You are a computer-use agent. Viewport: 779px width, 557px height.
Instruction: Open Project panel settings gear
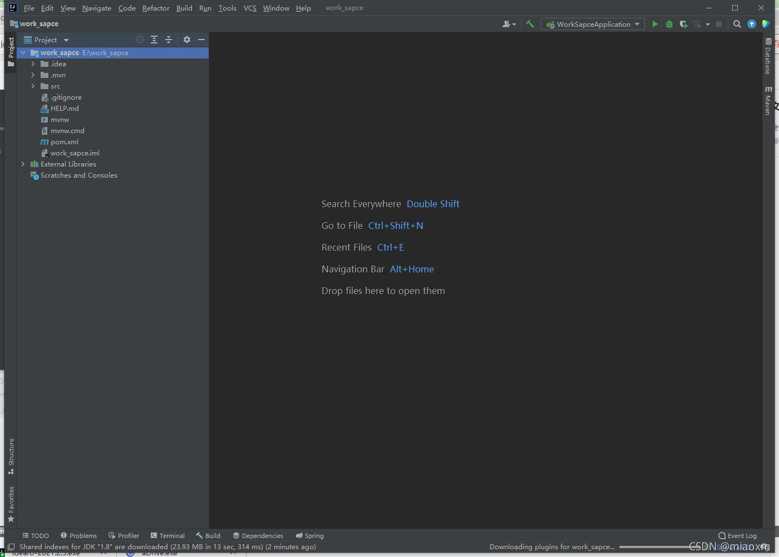[187, 40]
